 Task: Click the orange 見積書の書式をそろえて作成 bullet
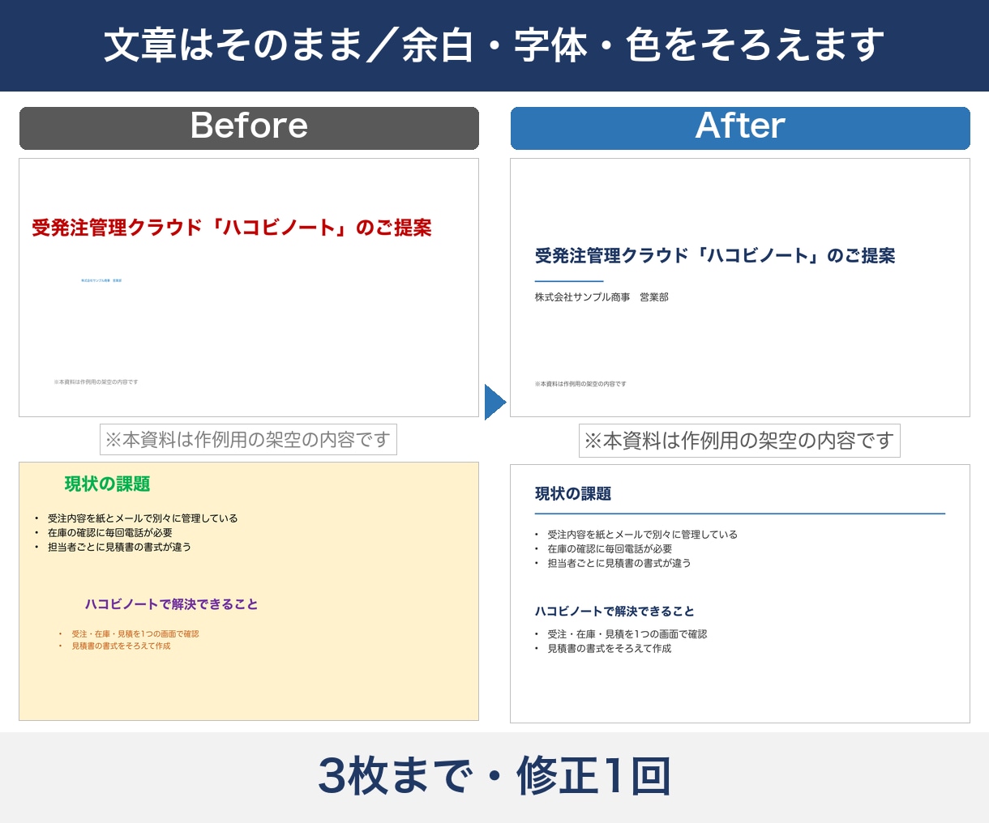coord(121,646)
